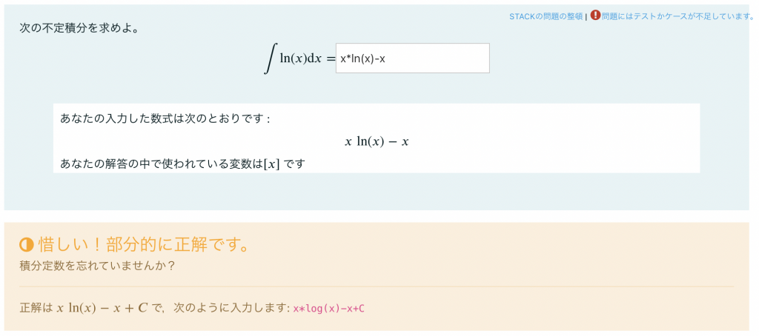Click the integral symbol in the question
This screenshot has width=759, height=336.
[x=270, y=58]
